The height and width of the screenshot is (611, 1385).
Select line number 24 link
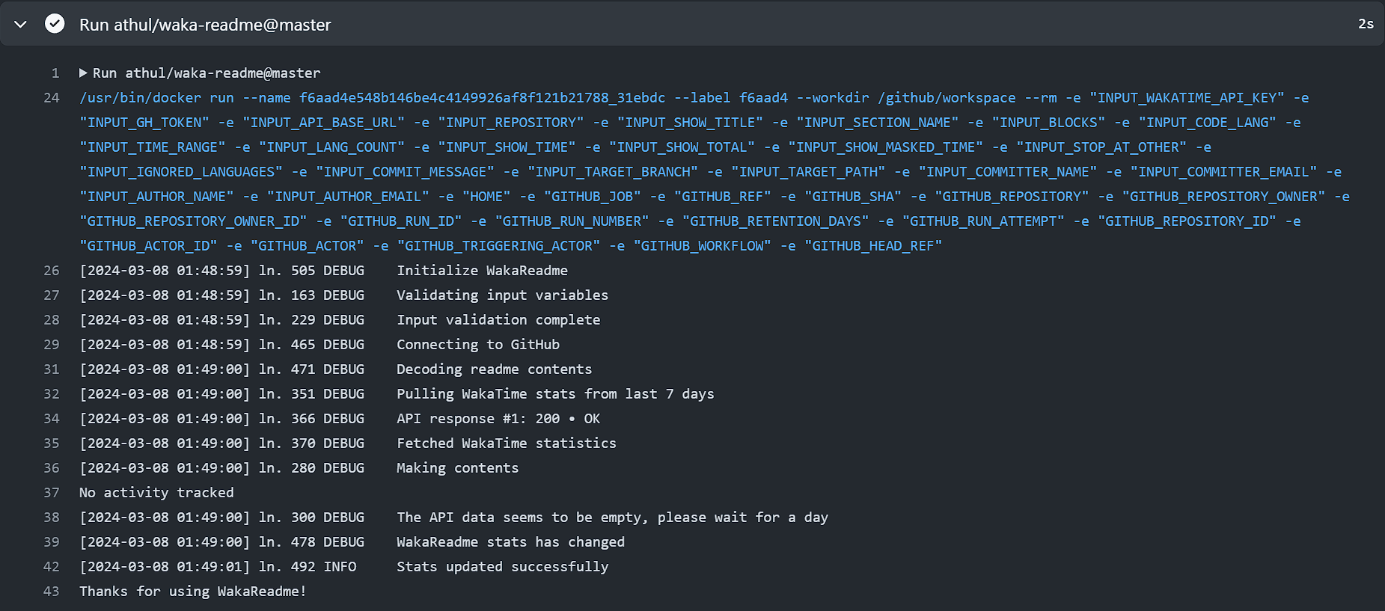tap(52, 98)
